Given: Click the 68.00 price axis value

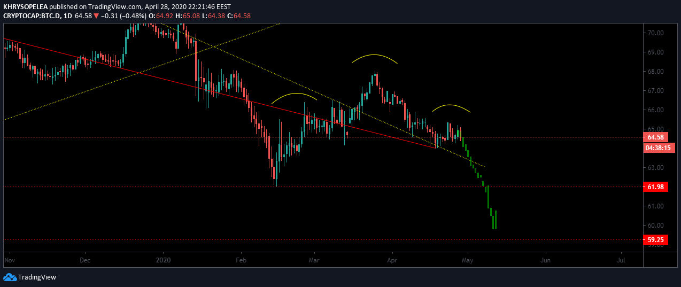Looking at the screenshot, I should click(x=655, y=71).
